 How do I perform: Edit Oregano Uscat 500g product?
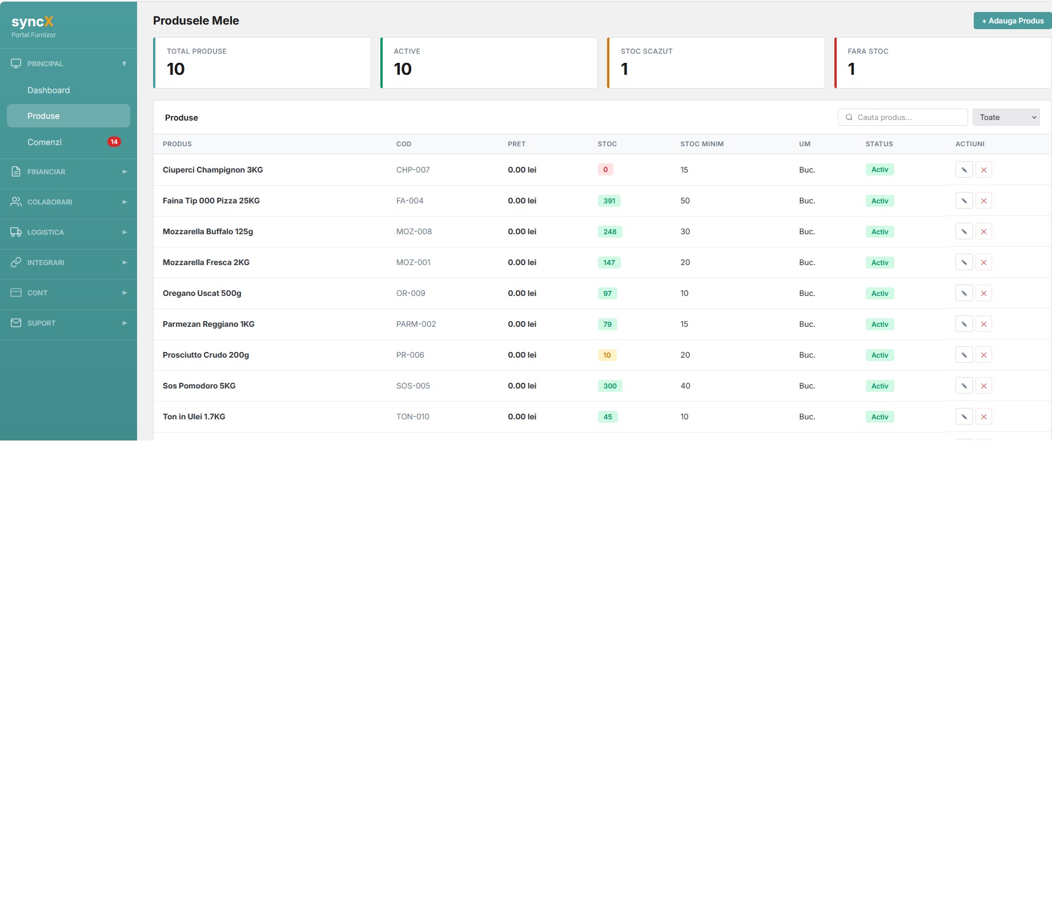coord(964,293)
